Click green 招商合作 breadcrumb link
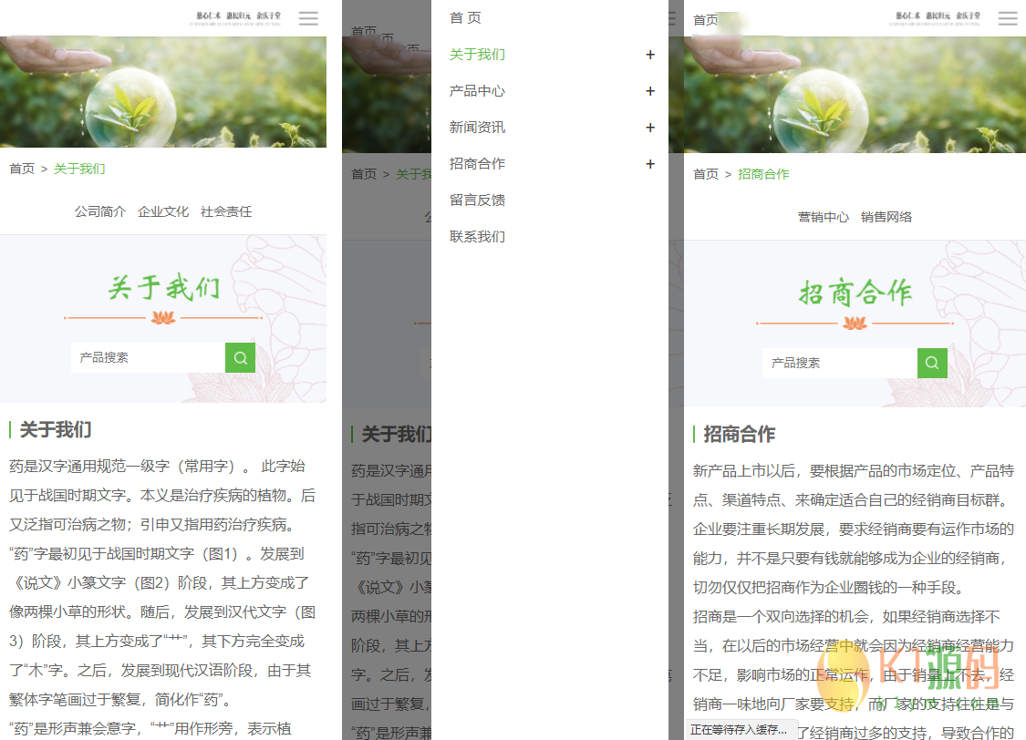This screenshot has height=740, width=1026. pyautogui.click(x=763, y=174)
